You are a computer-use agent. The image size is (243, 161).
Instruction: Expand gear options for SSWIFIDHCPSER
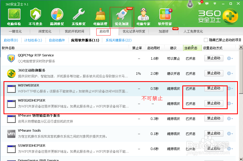tap(230, 149)
